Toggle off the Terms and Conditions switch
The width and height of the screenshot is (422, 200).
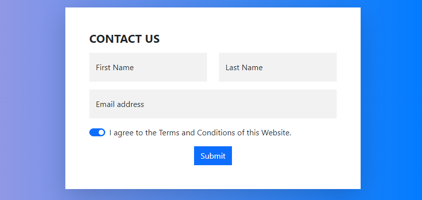(x=97, y=132)
